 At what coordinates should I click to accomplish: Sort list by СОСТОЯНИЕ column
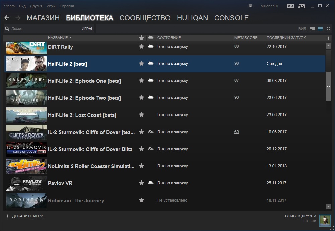(x=169, y=38)
